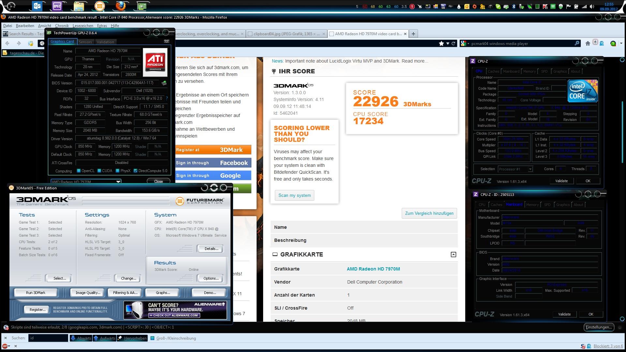Viewport: 626px width, 352px height.
Task: Switch to the clipboard04.jpg browser tab
Action: click(x=286, y=34)
